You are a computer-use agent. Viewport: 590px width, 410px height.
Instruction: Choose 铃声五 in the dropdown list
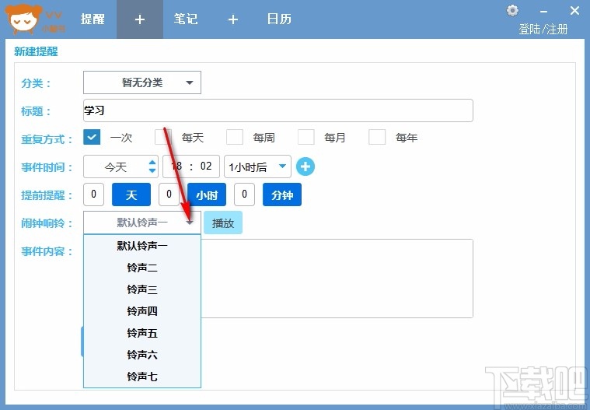tap(142, 333)
